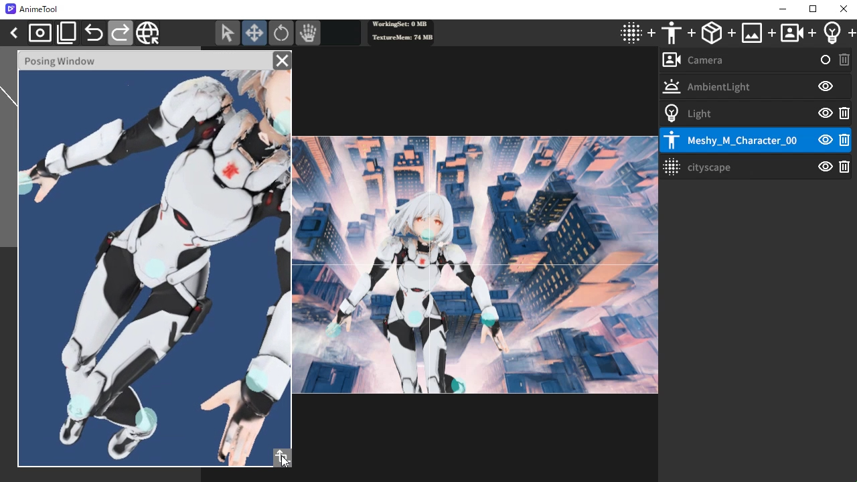Screen dimensions: 857x482
Task: Select the Light item in the list
Action: [755, 113]
